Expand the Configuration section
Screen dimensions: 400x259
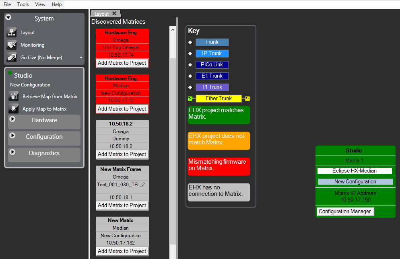[x=12, y=136]
